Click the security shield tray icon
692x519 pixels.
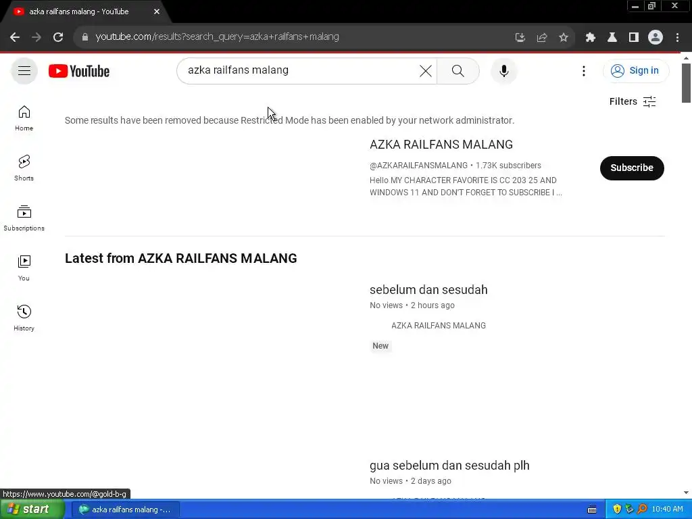(617, 510)
